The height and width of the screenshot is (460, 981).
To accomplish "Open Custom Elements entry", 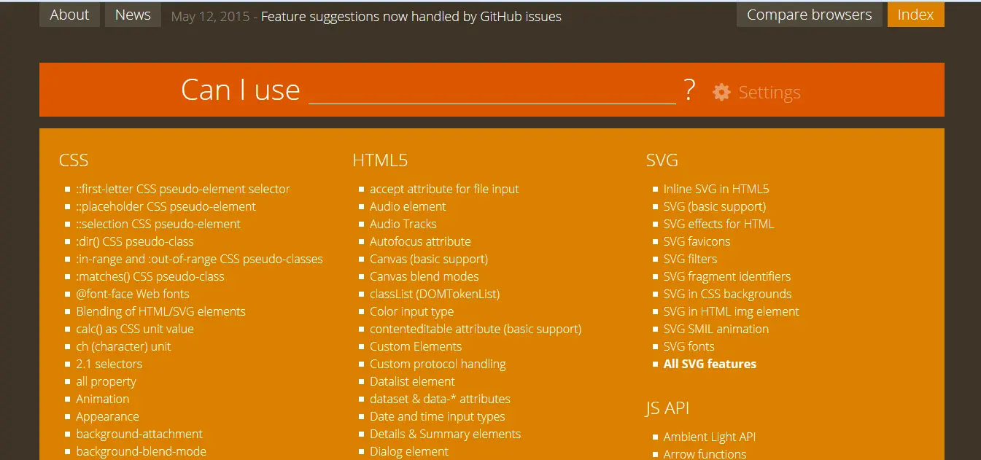I will (416, 346).
